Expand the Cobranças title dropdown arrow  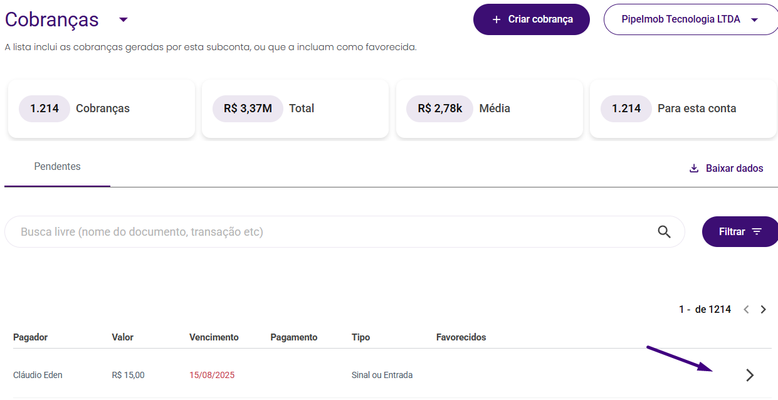click(x=124, y=19)
